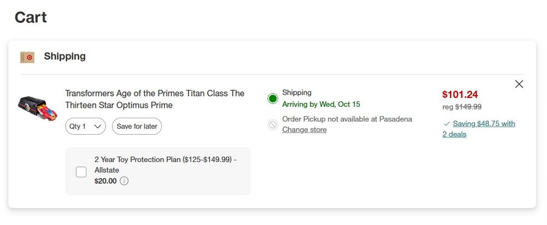Click the Cart page heading
Image resolution: width=547 pixels, height=225 pixels.
tap(31, 18)
